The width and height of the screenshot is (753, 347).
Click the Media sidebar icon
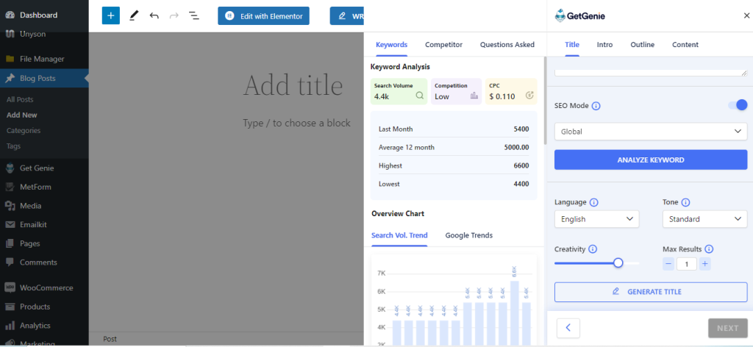[x=10, y=205]
